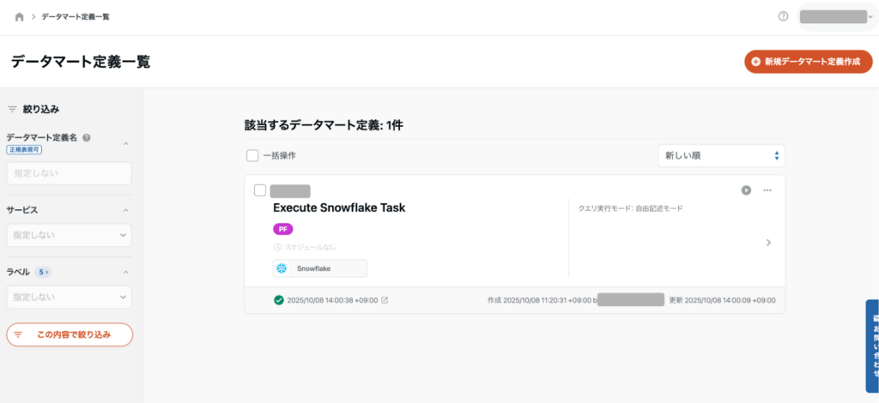Collapse the データマート定義名 filter section
The image size is (879, 403).
126,143
